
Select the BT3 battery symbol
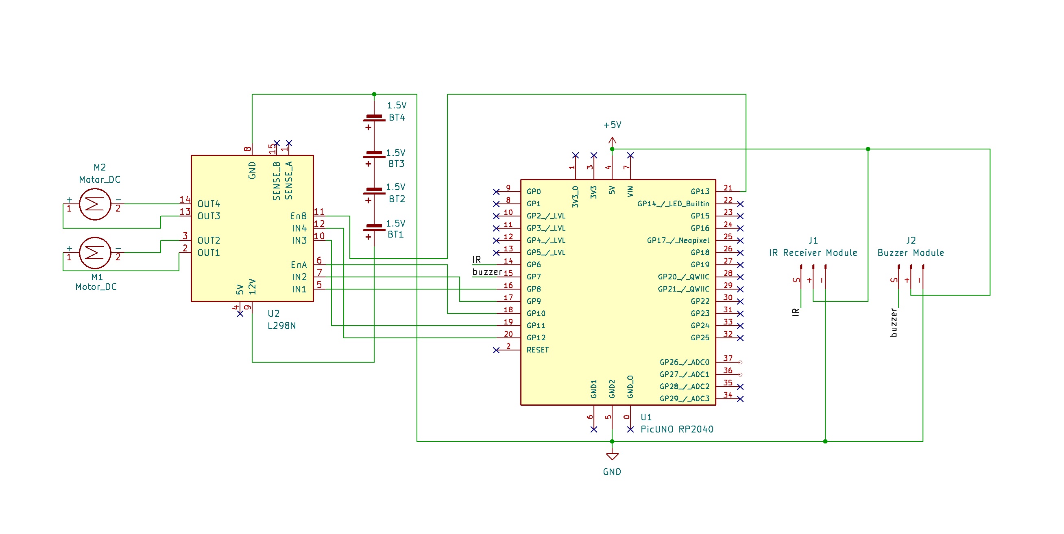[374, 155]
